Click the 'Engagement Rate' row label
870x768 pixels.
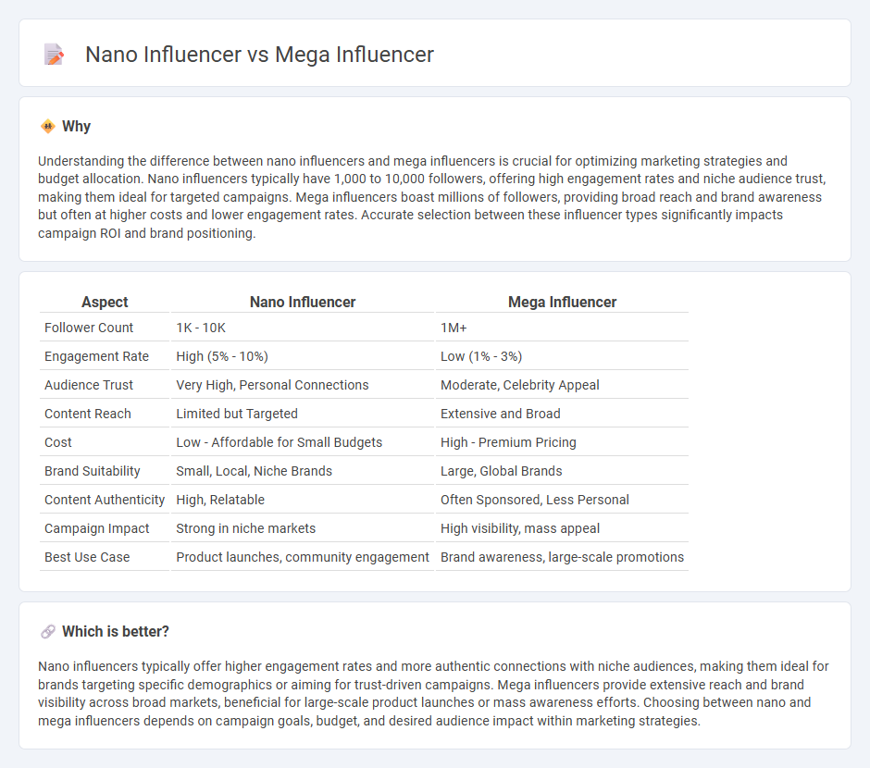(x=96, y=356)
